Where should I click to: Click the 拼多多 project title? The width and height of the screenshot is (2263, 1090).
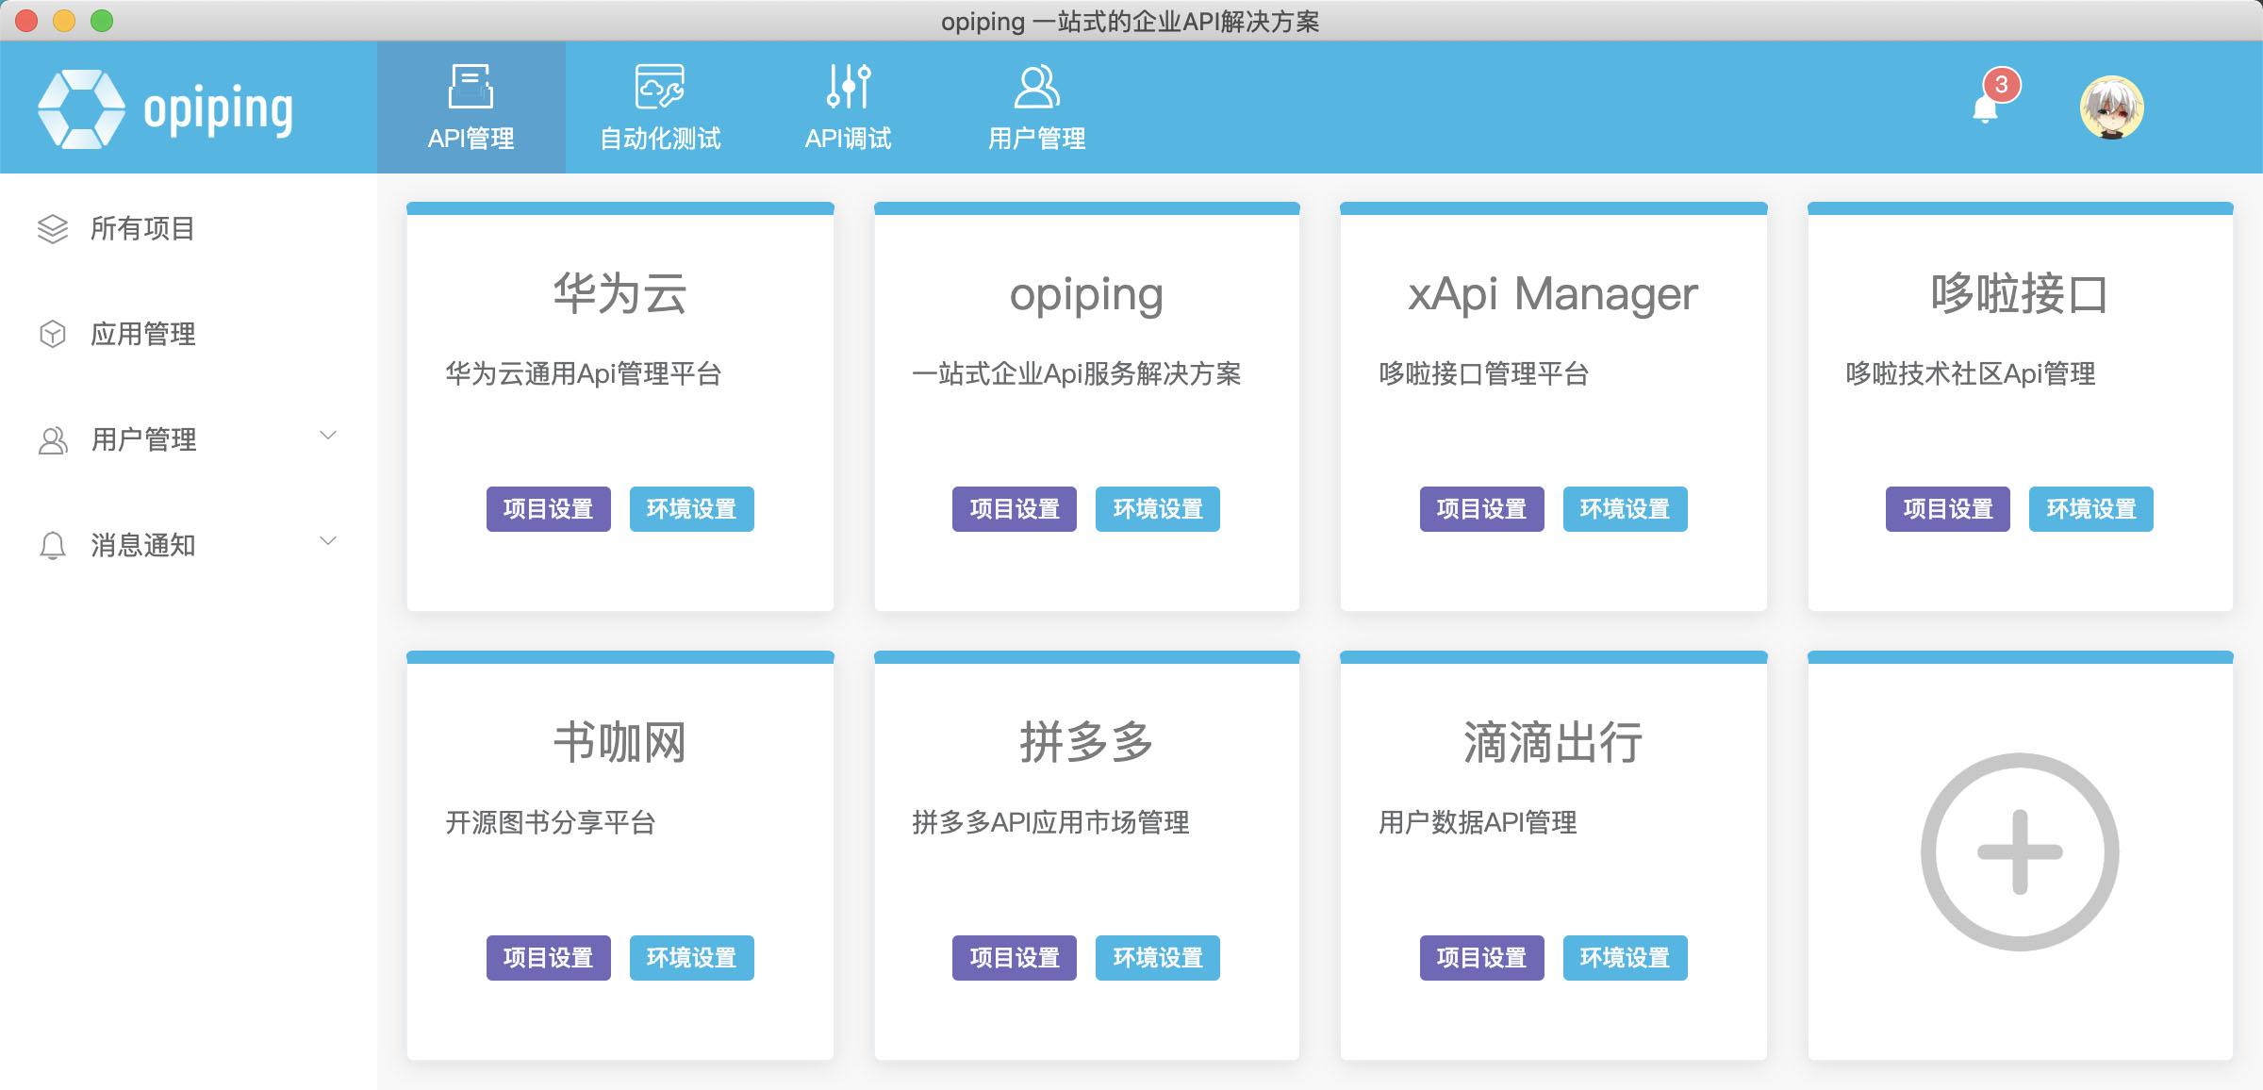coord(1086,742)
